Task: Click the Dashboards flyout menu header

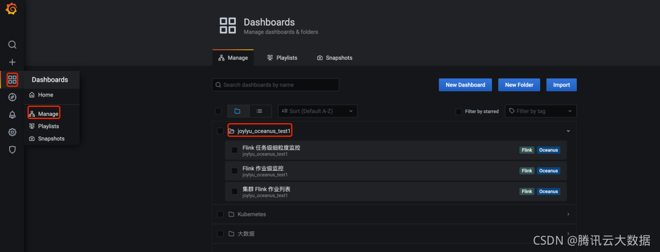Action: click(x=51, y=80)
